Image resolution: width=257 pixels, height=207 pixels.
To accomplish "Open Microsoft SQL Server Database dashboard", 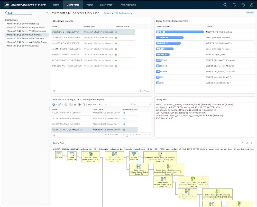I will (x=23, y=24).
